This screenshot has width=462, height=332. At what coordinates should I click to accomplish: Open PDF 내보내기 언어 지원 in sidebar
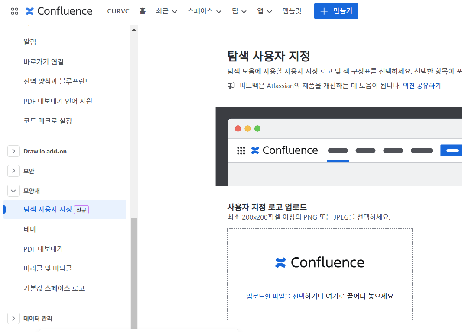click(x=58, y=101)
